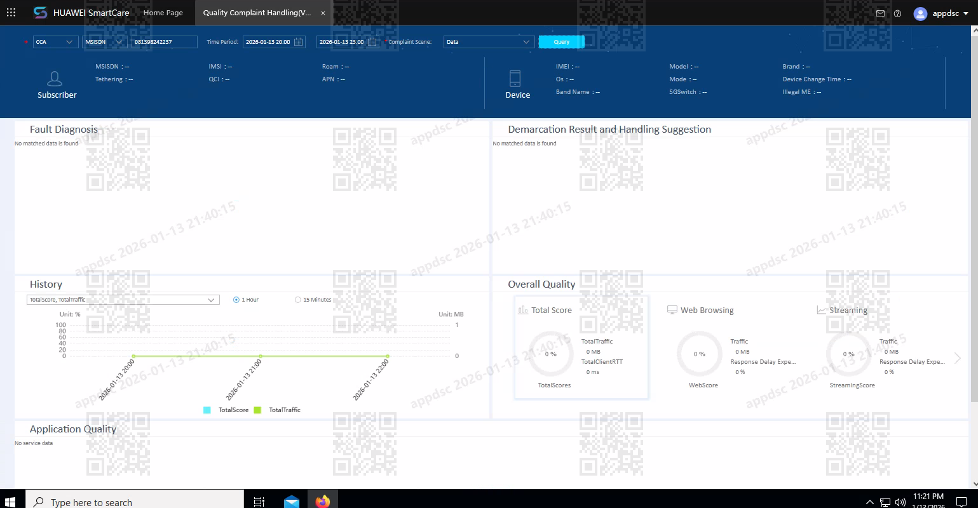Click the Web Browsing monitor icon
978x508 pixels.
[672, 310]
